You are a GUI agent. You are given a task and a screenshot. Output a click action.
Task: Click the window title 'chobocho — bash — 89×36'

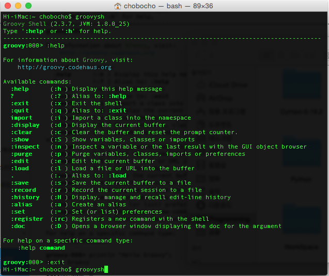(x=168, y=6)
